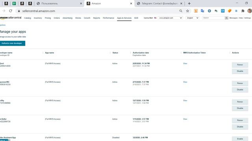Screen dimensions: 252x141
Task: Disable the 2/28/2020 authorization
Action: tap(240, 71)
